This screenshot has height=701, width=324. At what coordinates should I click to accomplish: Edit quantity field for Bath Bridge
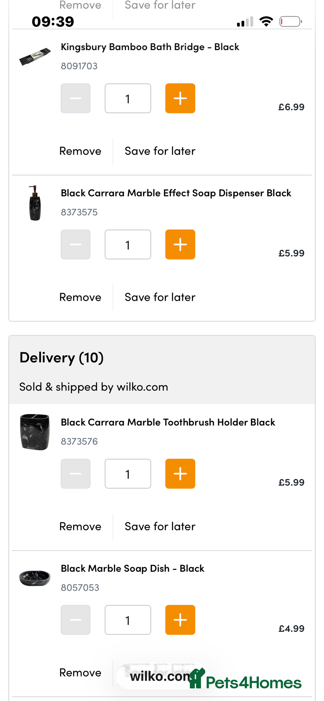128,98
